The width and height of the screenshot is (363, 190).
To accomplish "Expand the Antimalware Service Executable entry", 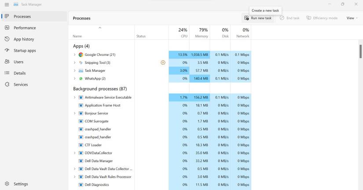I will click(74, 98).
